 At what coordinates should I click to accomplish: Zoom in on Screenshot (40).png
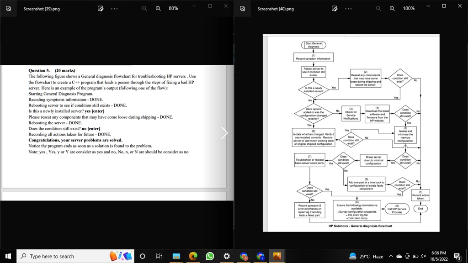coord(392,8)
